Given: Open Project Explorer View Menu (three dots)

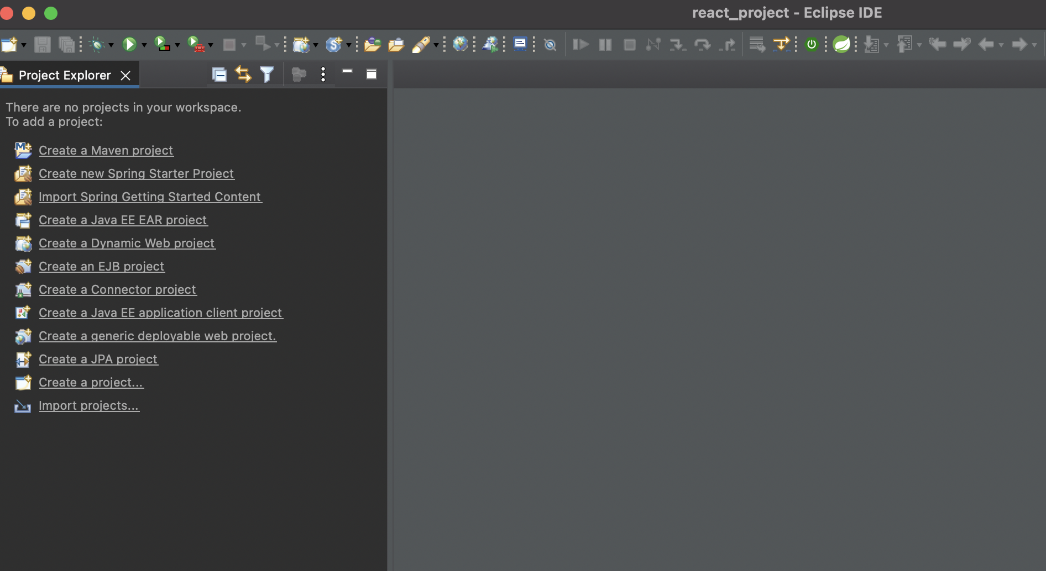Looking at the screenshot, I should 323,74.
